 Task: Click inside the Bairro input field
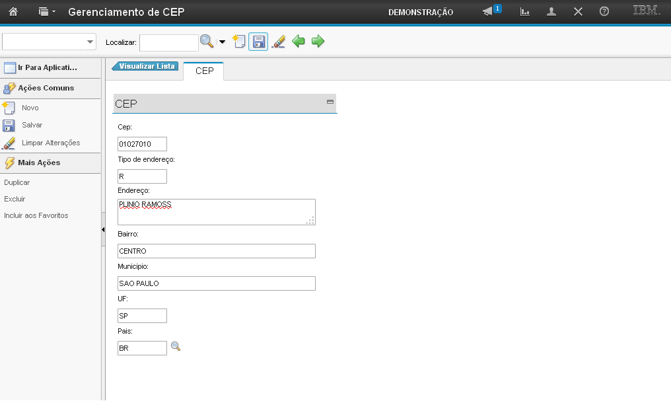point(216,251)
